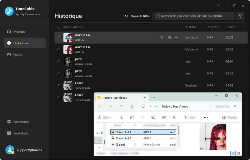Share the selected file in Explorer
The height and width of the screenshot is (160, 250).
164,117
